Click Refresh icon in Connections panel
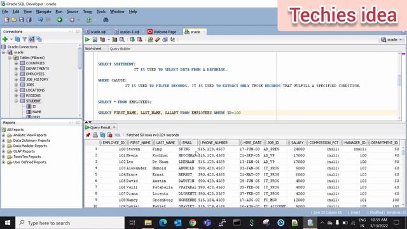 point(17,39)
